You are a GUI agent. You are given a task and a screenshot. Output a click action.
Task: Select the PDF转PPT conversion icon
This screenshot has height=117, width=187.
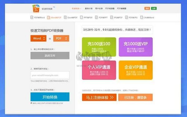click(96, 17)
